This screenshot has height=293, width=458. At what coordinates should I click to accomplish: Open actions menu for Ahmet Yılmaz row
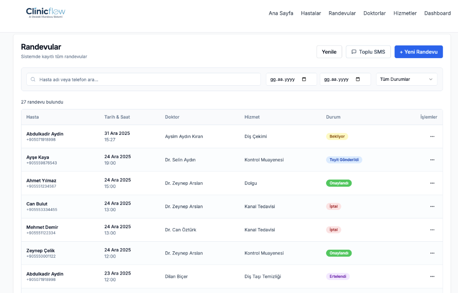pyautogui.click(x=432, y=183)
